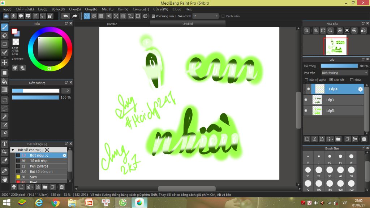Duplicate the current layer icon

pyautogui.click(x=347, y=139)
